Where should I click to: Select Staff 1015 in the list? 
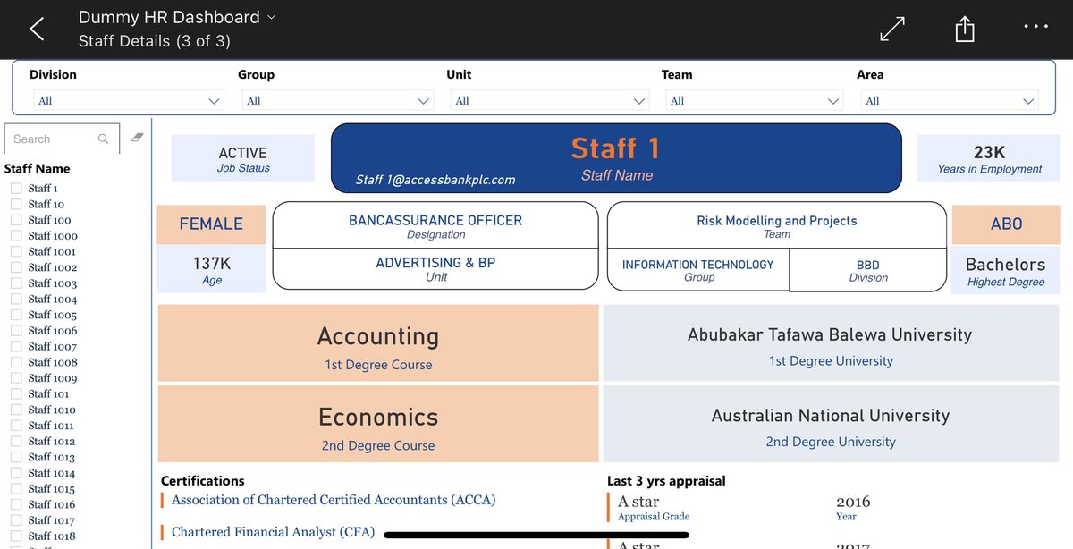coord(52,489)
